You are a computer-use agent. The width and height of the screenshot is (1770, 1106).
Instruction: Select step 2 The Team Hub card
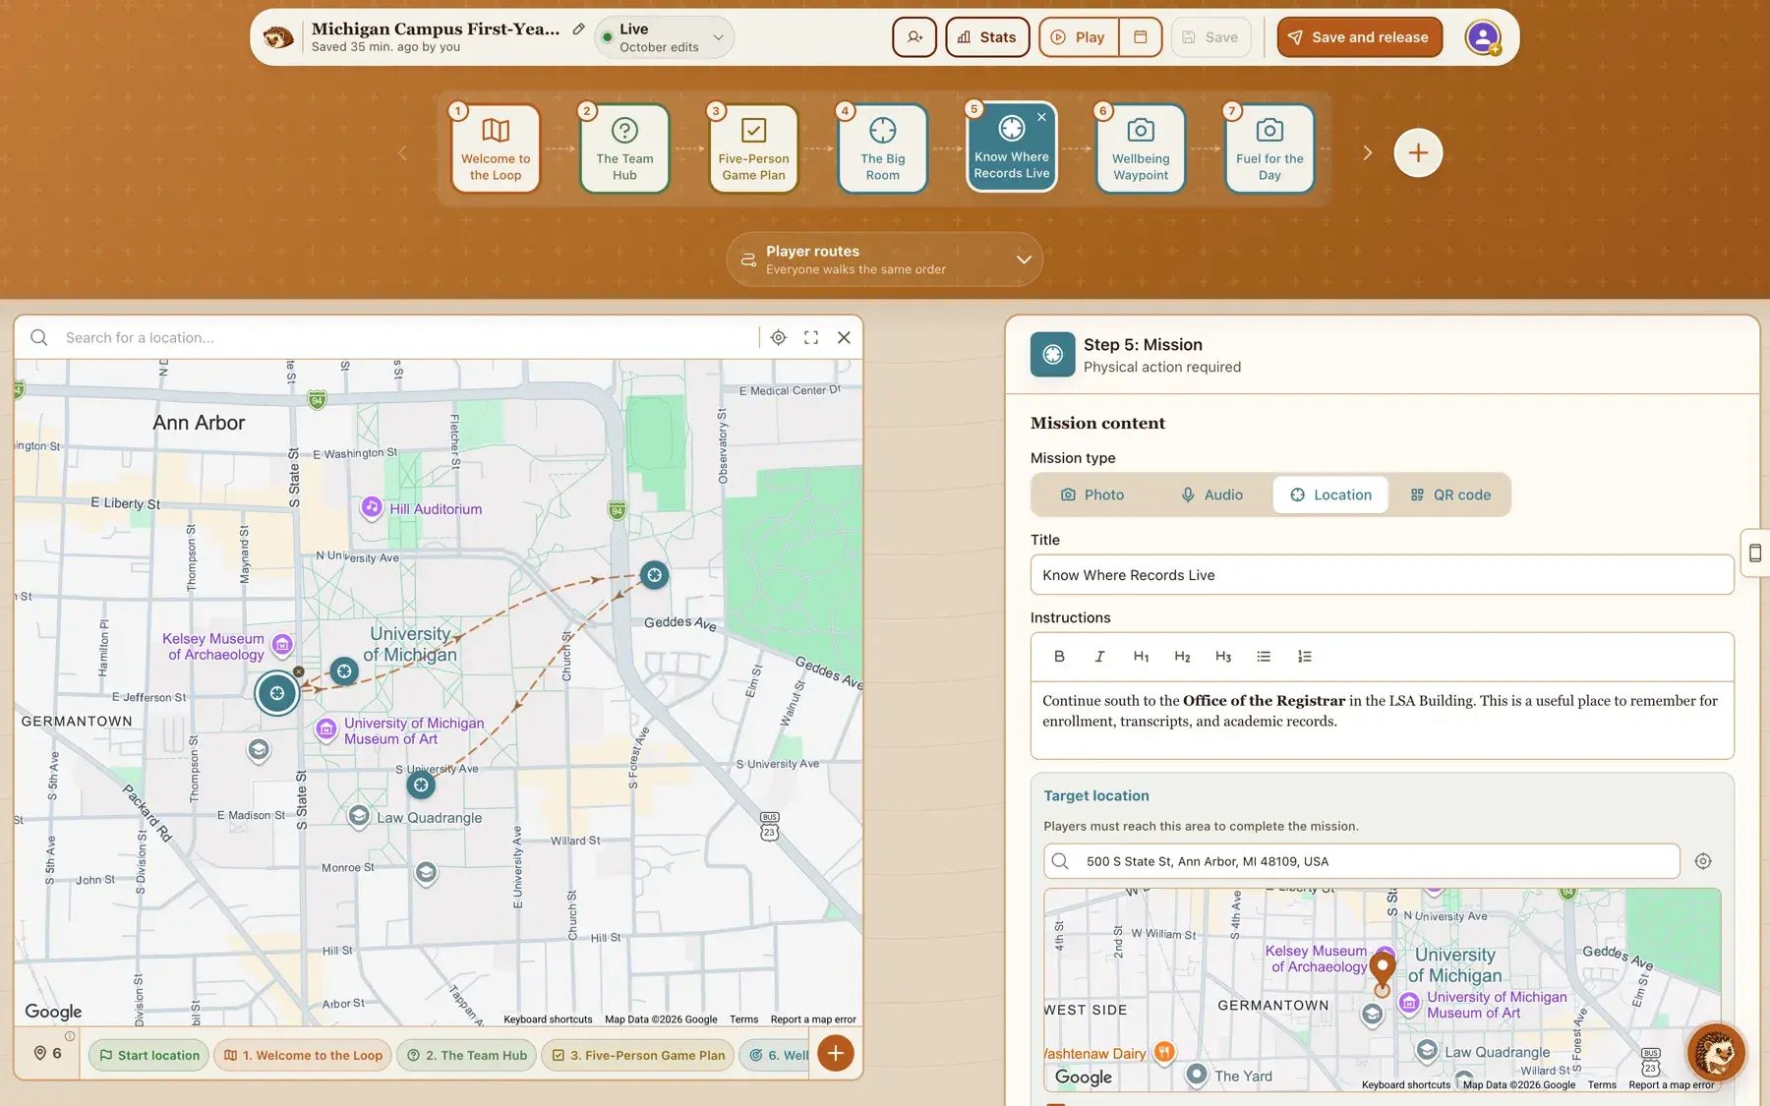[624, 148]
